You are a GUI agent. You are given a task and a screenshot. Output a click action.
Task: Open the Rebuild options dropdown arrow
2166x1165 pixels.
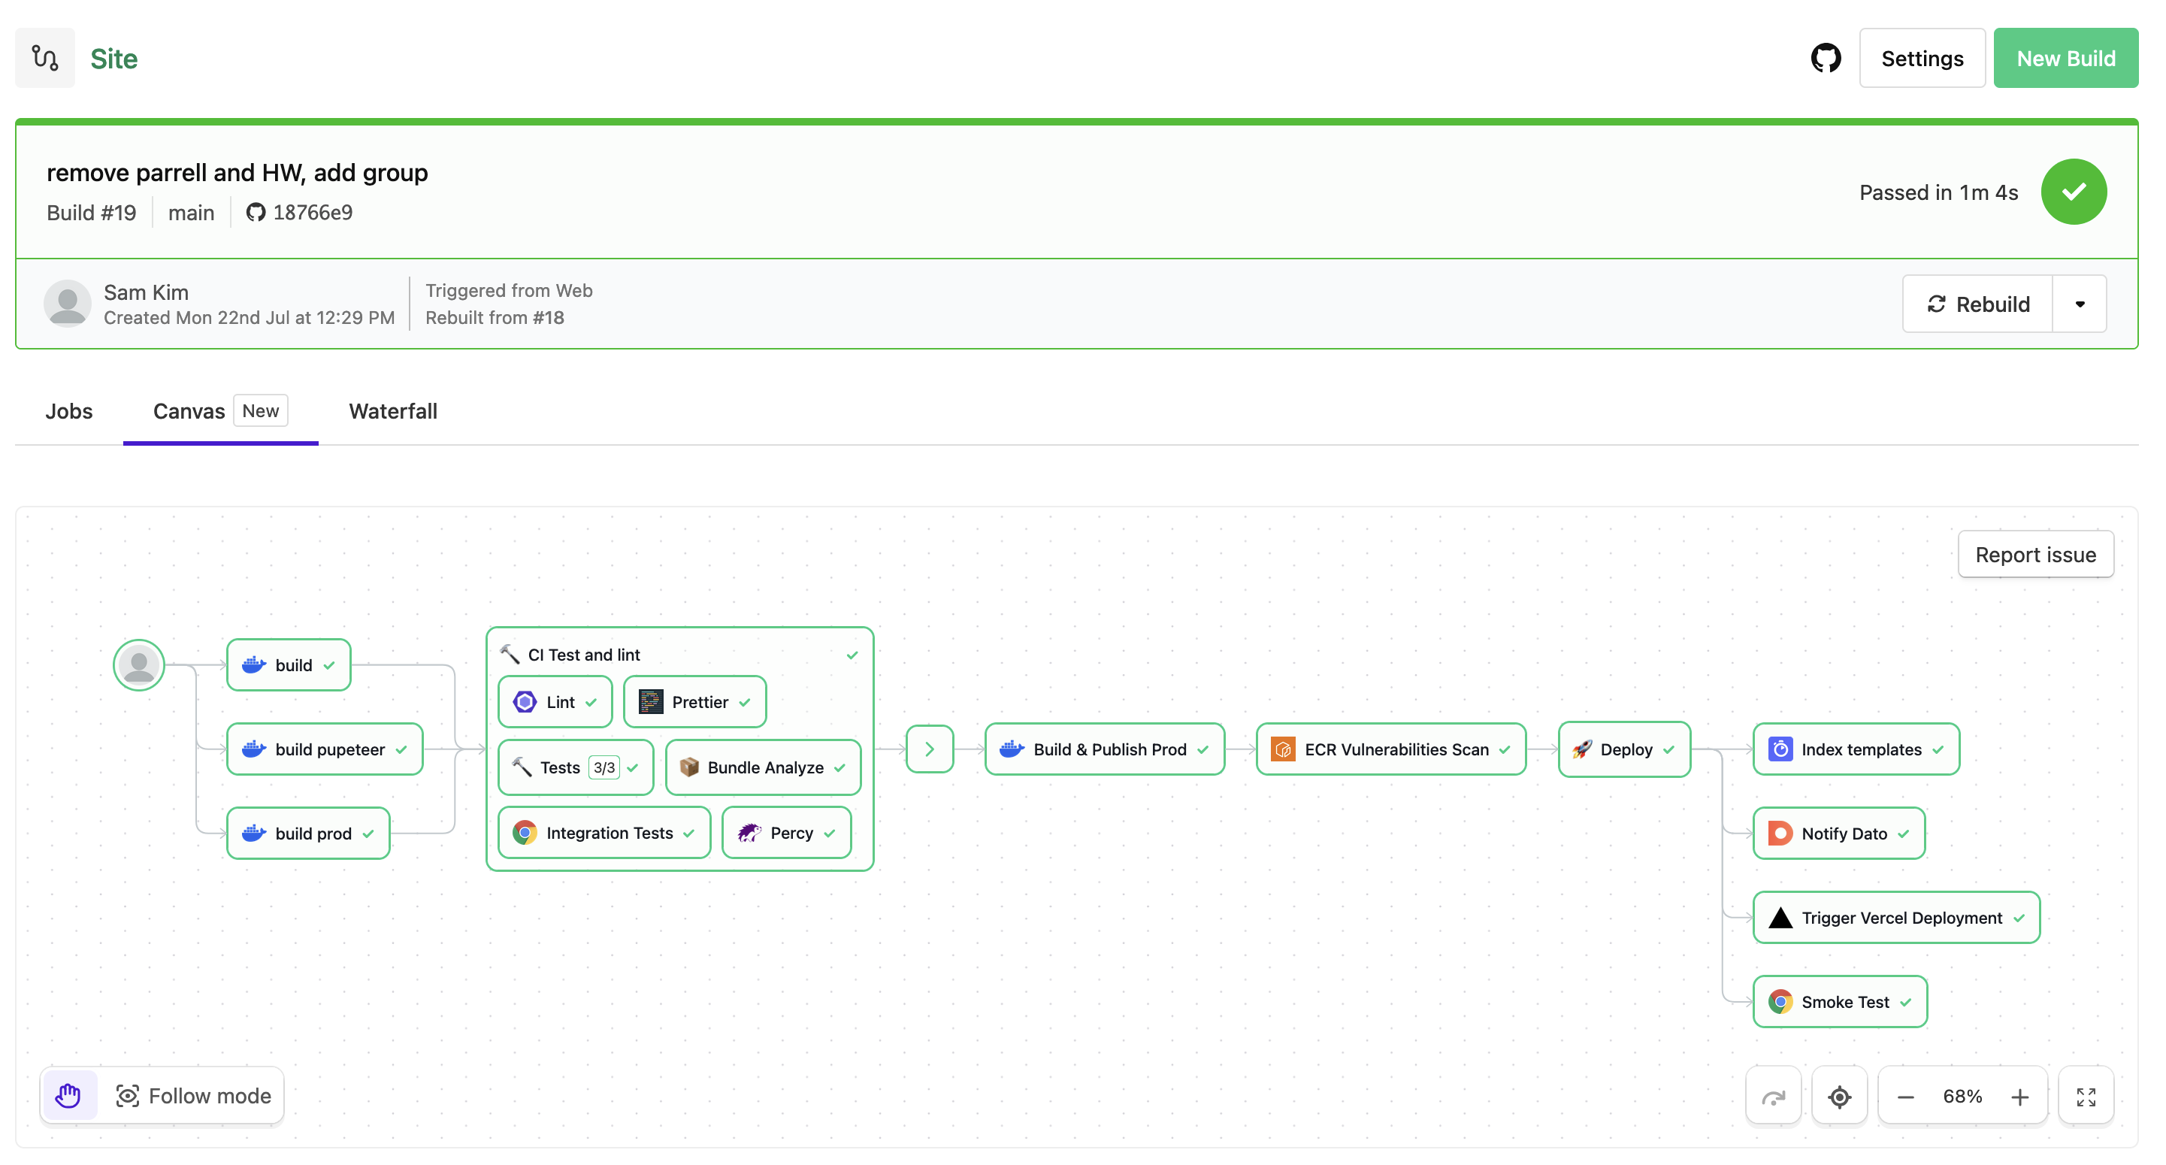point(2080,304)
